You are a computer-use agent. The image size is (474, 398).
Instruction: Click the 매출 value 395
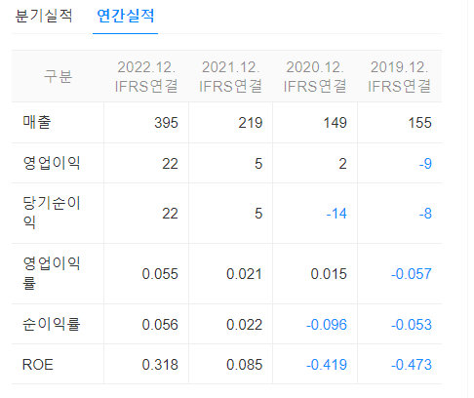[166, 123]
